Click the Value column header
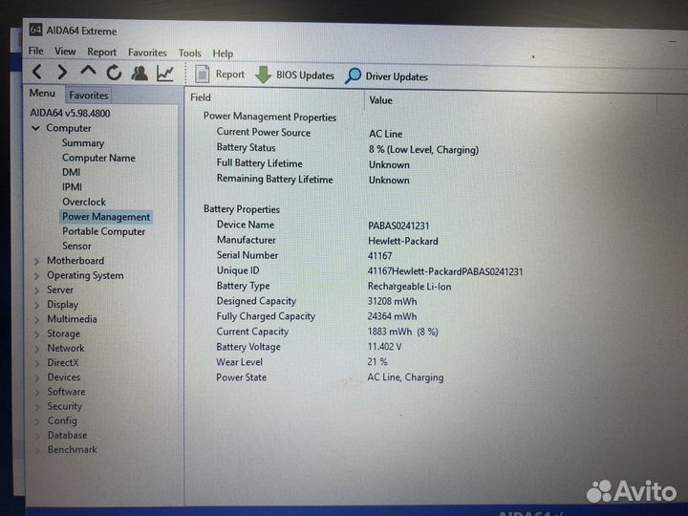 point(381,100)
